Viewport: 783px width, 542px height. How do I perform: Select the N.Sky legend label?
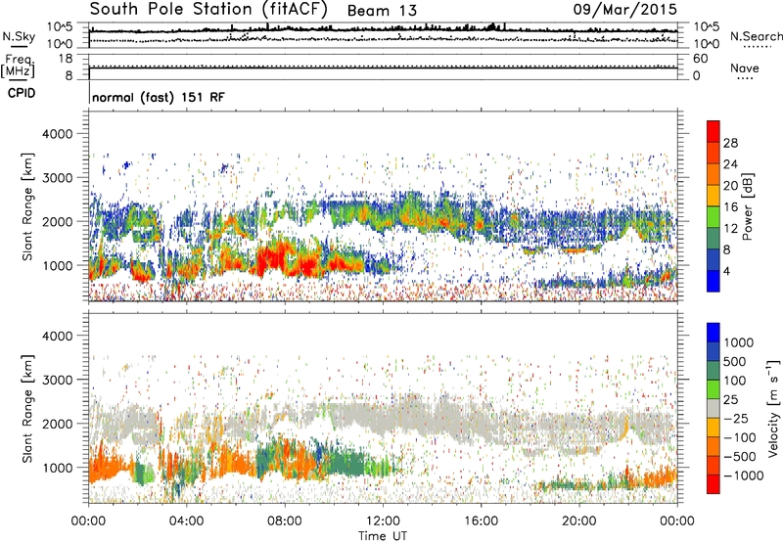point(19,36)
